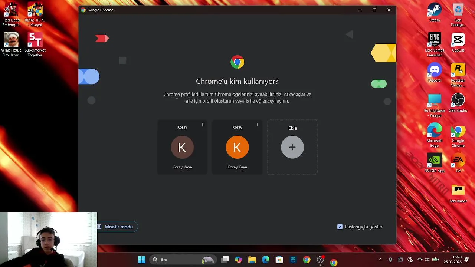Image resolution: width=475 pixels, height=267 pixels.
Task: Open Discord desktop shortcut
Action: pyautogui.click(x=435, y=73)
